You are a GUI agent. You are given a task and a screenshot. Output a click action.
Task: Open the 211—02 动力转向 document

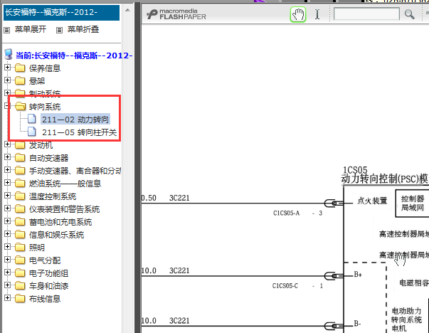75,120
